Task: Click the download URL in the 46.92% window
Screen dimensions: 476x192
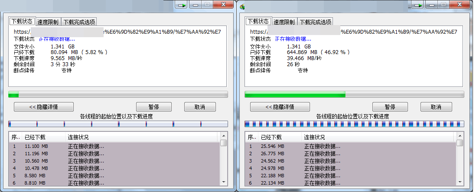Action: 354,32
